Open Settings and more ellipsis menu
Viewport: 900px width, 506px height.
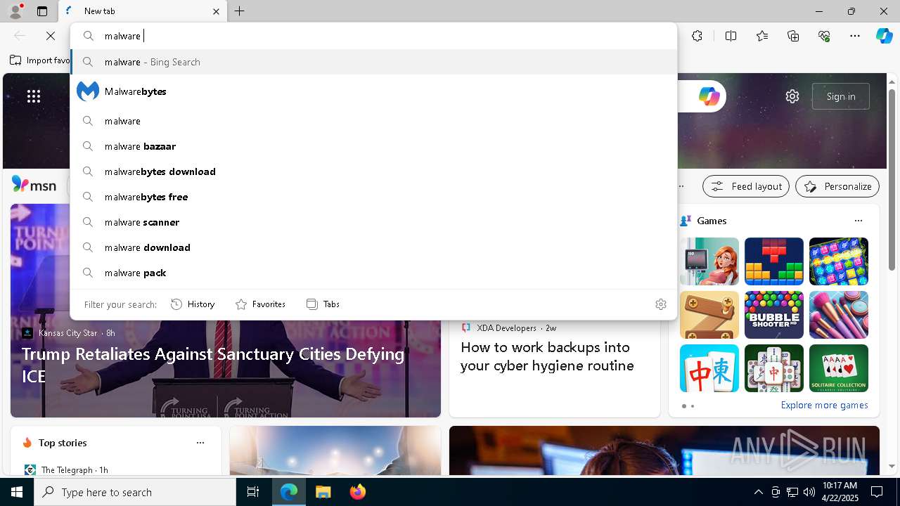tap(855, 36)
